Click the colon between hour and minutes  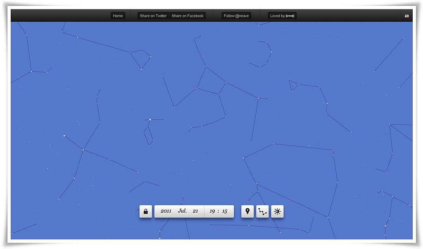point(218,211)
